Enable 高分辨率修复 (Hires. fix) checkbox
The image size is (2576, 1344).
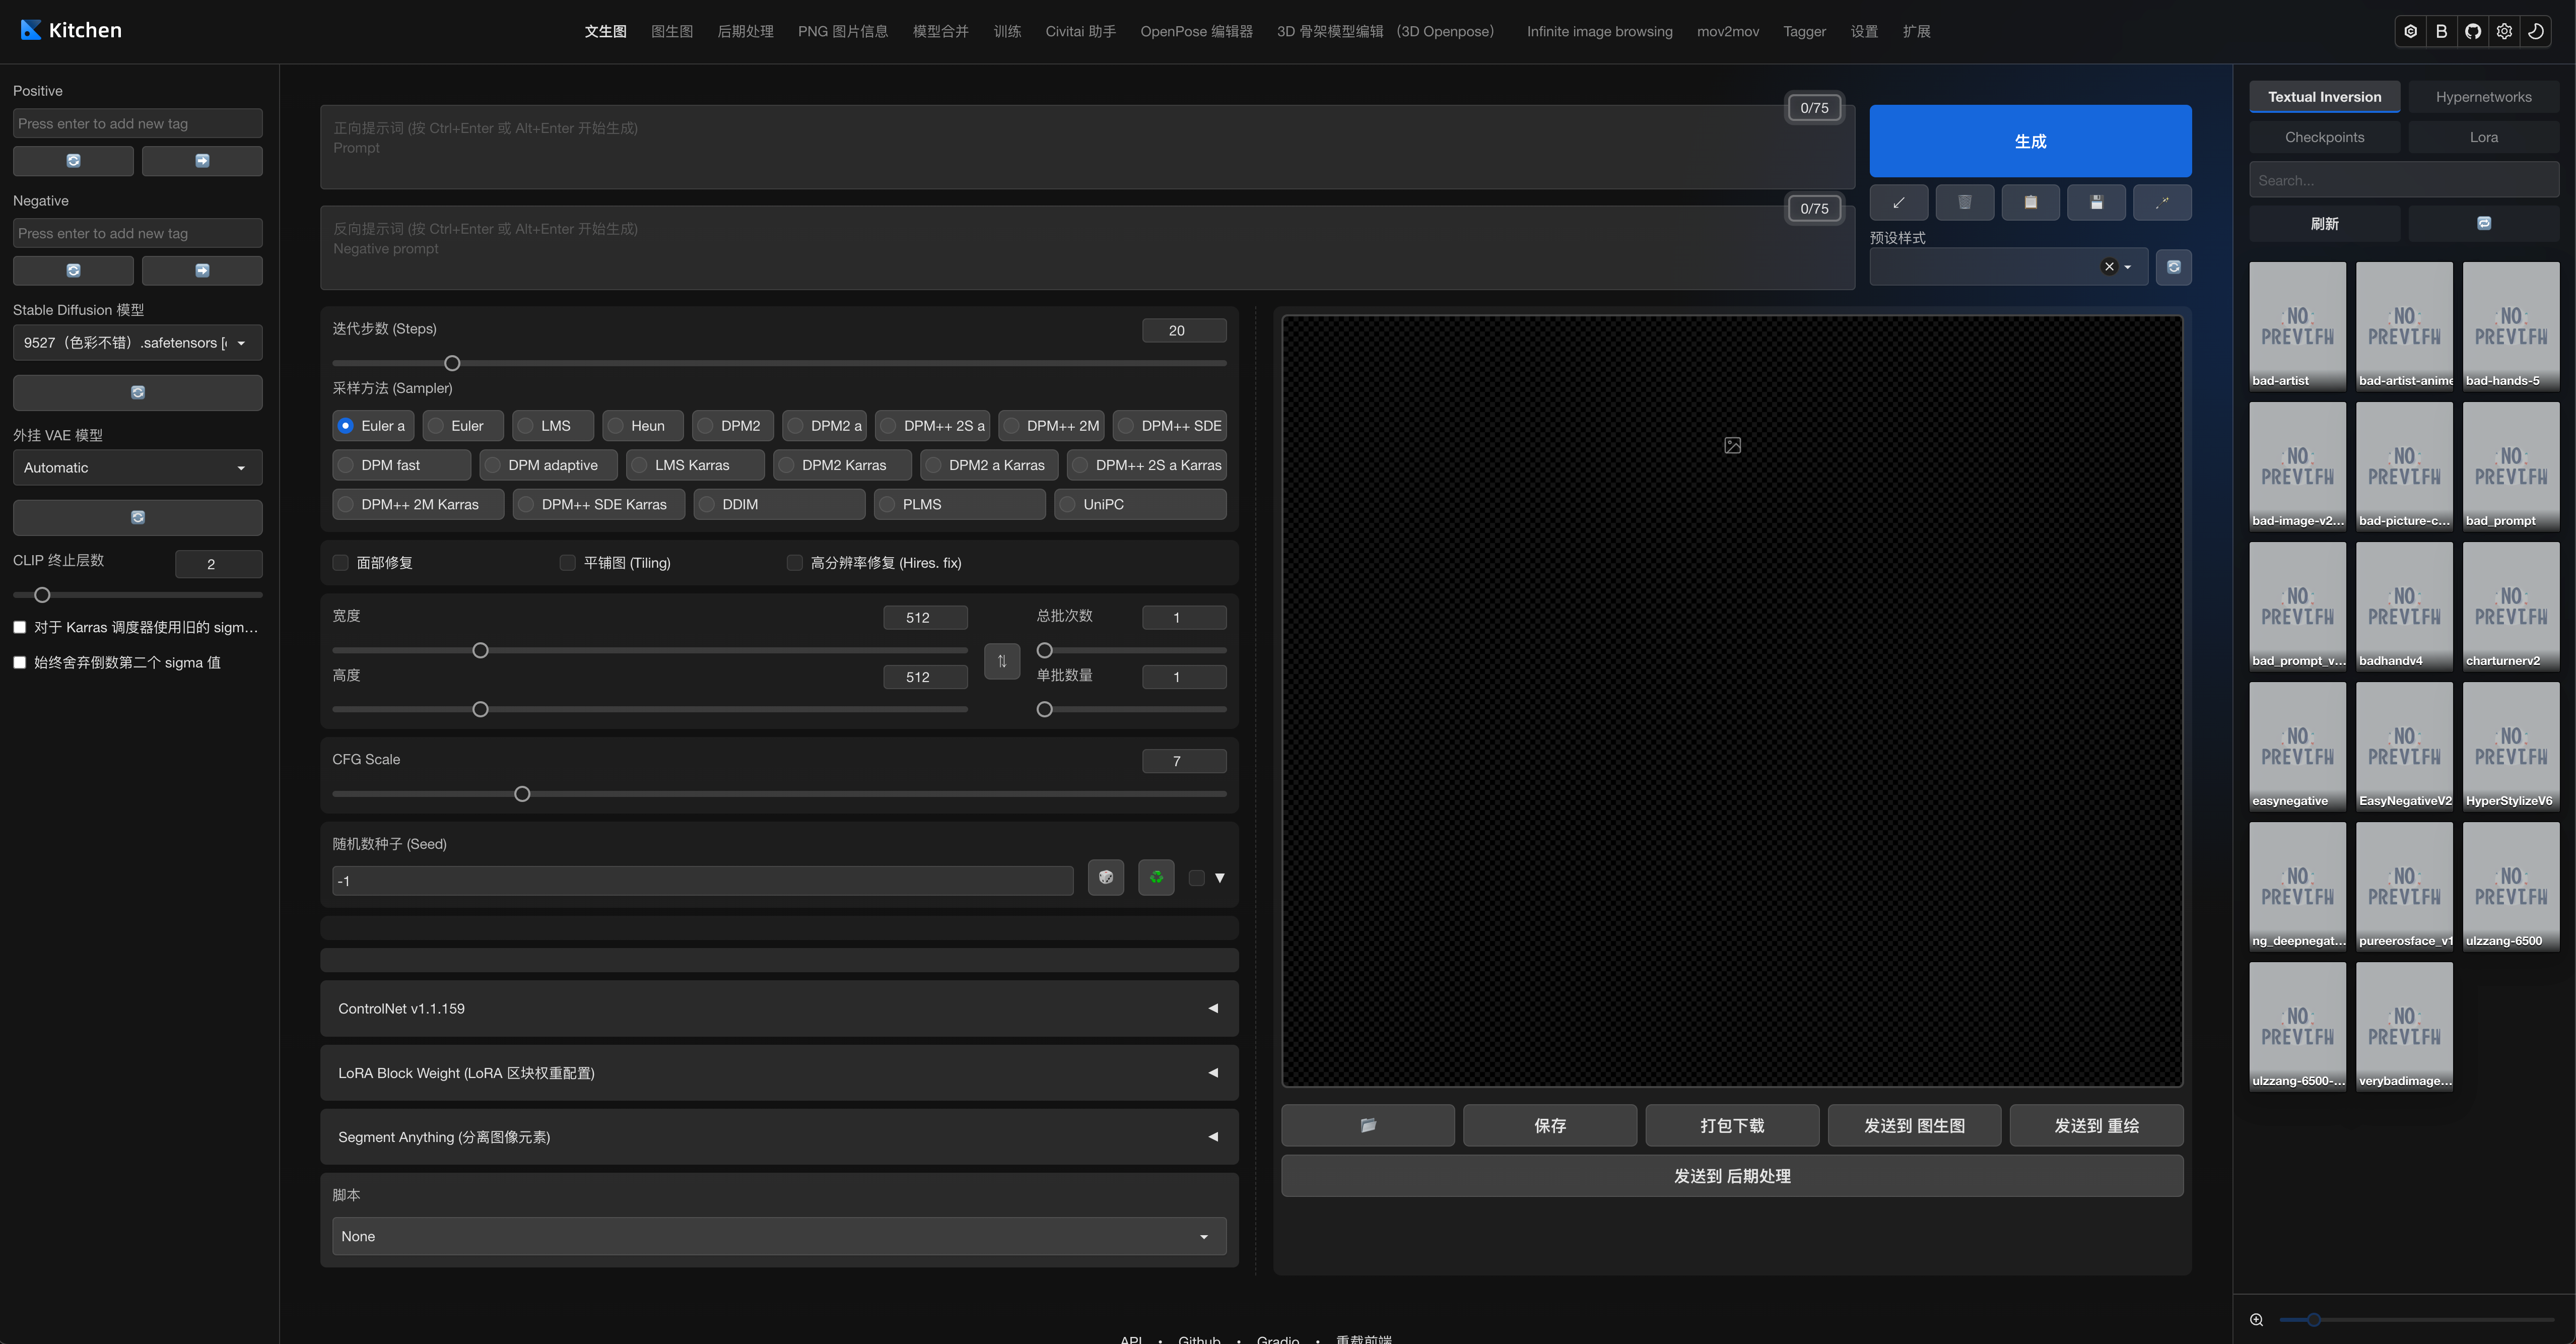coord(795,563)
